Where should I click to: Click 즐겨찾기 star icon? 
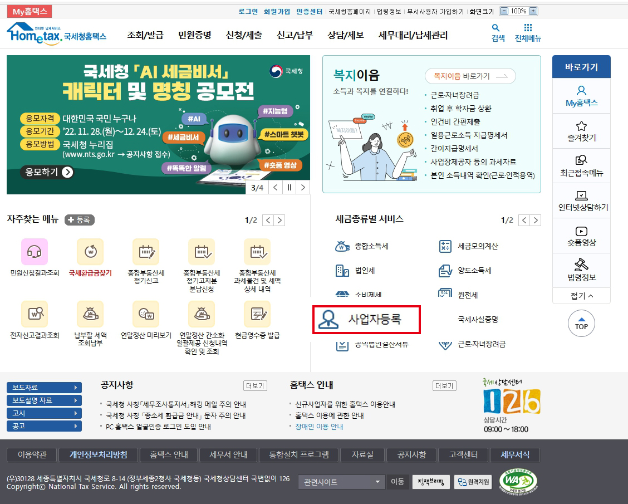point(582,126)
